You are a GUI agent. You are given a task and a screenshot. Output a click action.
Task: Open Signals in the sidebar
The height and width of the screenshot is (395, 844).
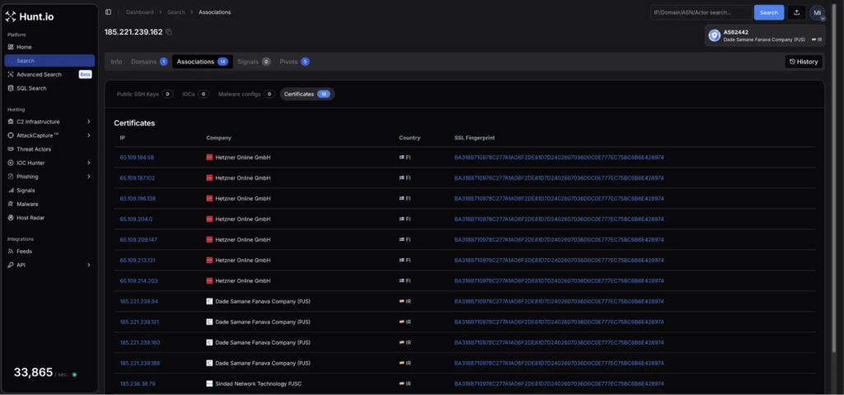click(x=26, y=190)
